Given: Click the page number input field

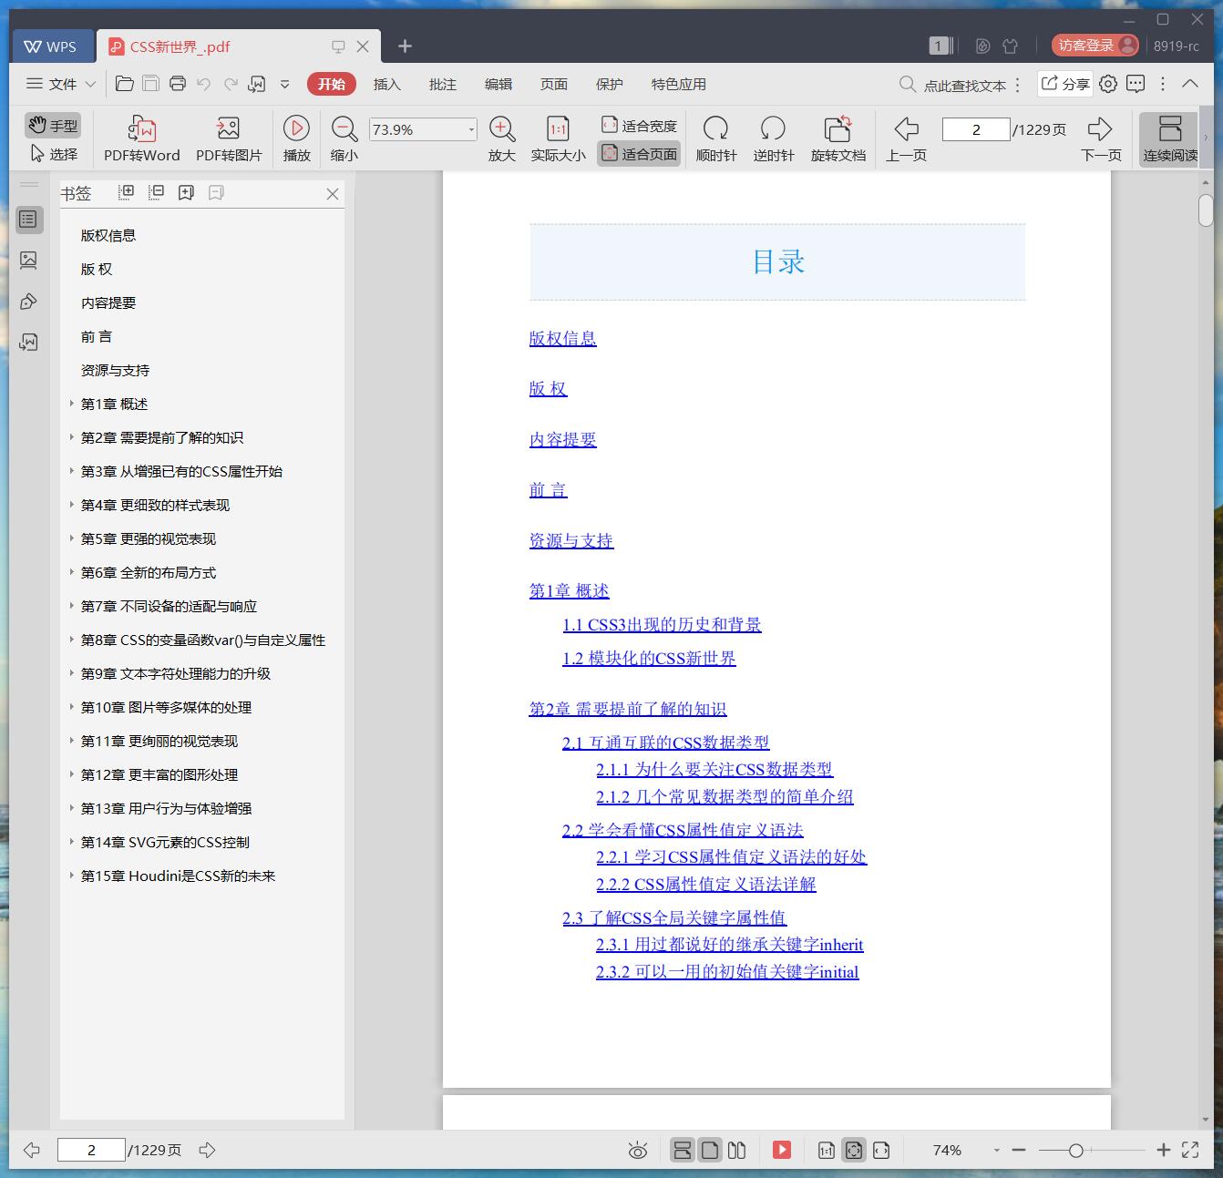Looking at the screenshot, I should point(976,128).
